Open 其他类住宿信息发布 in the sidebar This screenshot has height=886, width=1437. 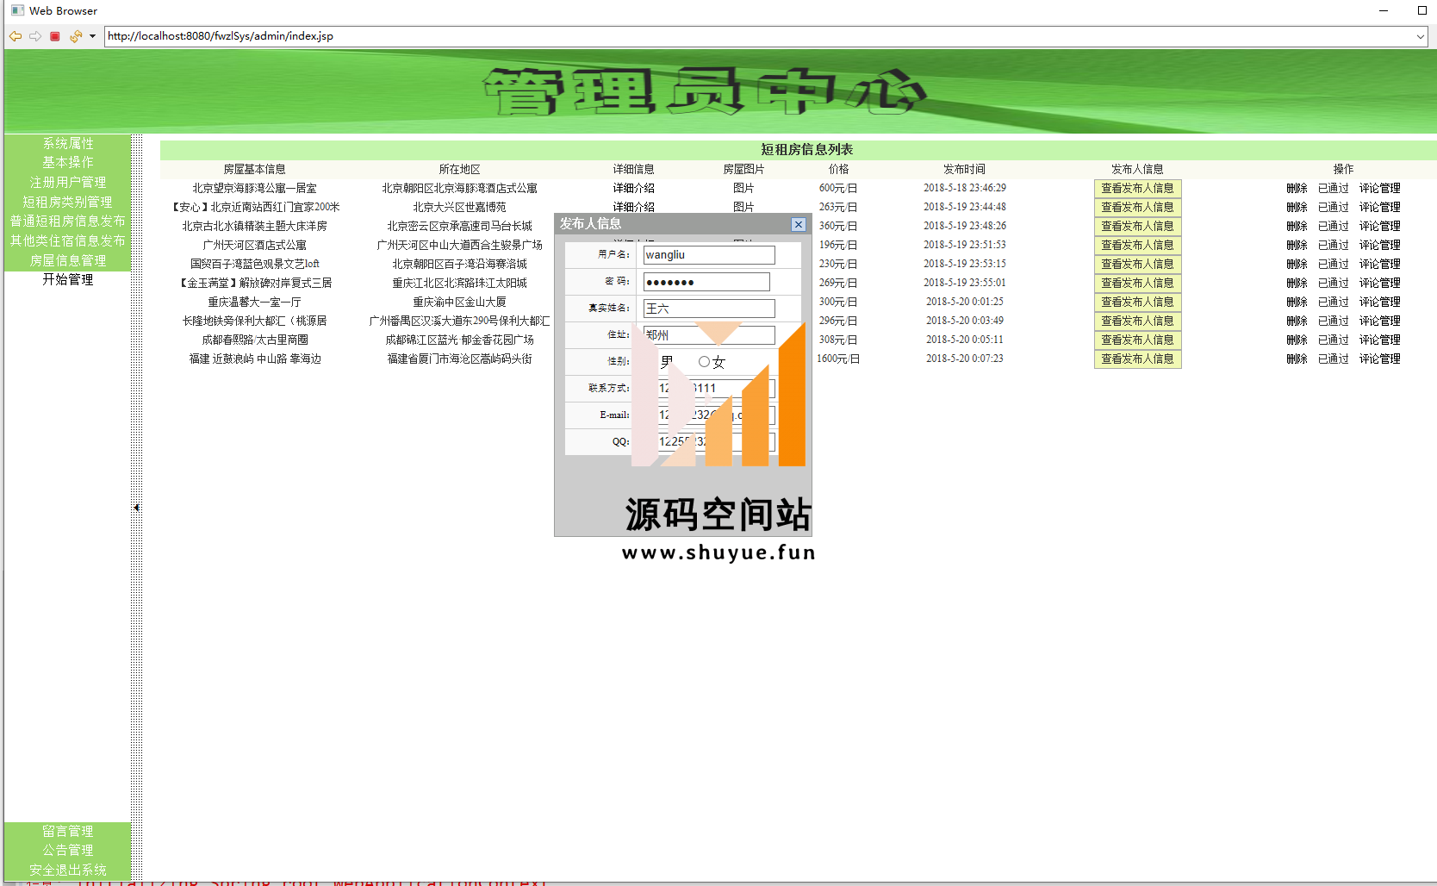68,240
